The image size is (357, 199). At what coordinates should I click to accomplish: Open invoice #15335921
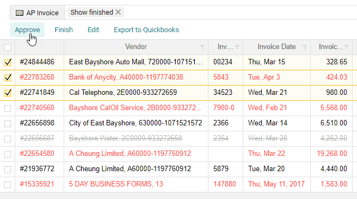tap(37, 184)
